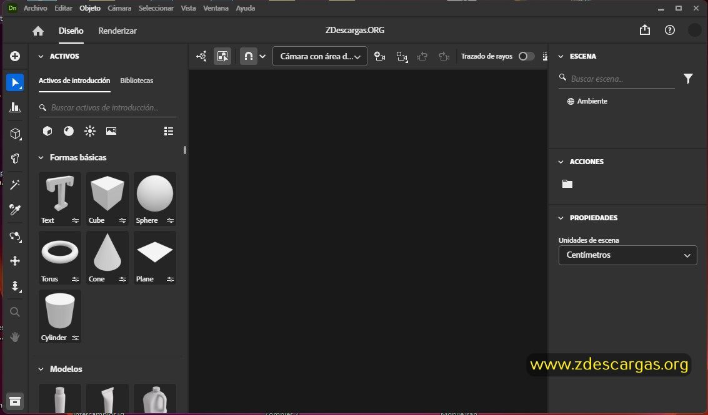
Task: Activate the Orbit camera tool
Action: (15, 237)
